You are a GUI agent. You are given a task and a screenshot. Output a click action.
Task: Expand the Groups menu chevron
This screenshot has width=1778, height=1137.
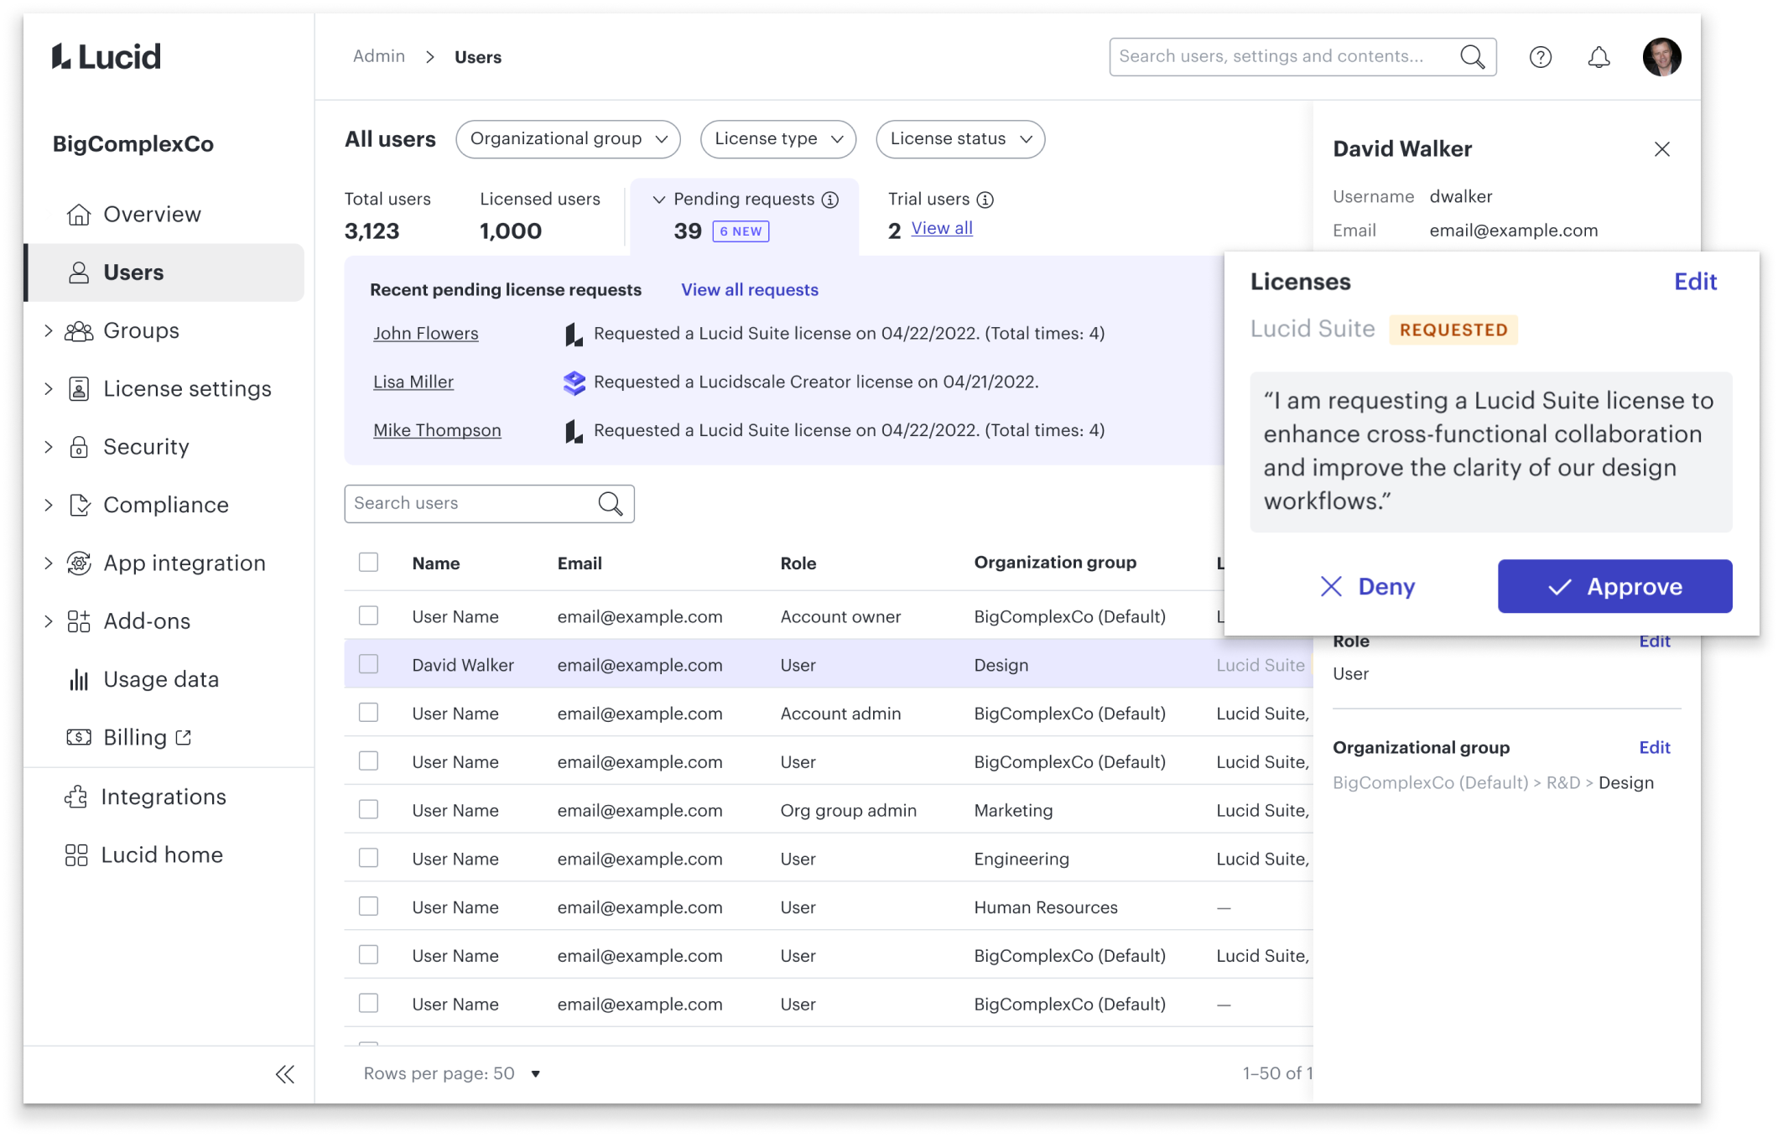point(48,331)
